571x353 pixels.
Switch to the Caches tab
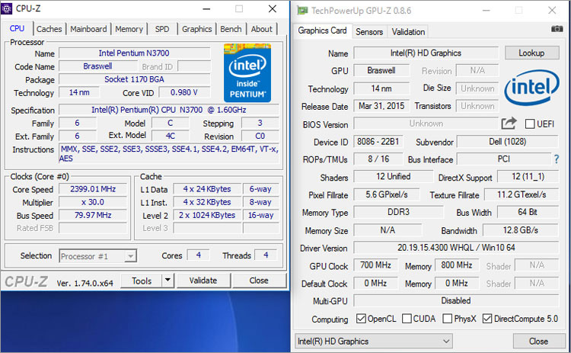point(49,29)
